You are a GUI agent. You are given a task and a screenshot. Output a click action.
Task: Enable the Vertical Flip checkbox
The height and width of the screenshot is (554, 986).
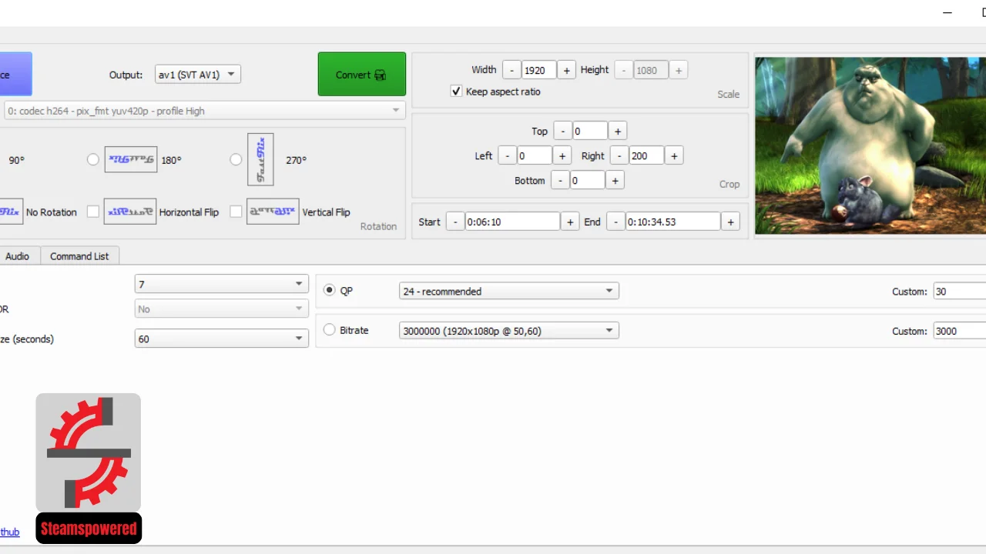coord(236,212)
